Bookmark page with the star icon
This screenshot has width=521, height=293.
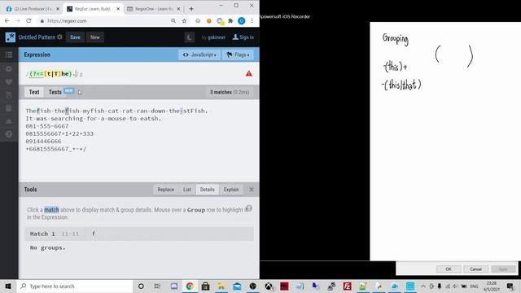[x=185, y=20]
